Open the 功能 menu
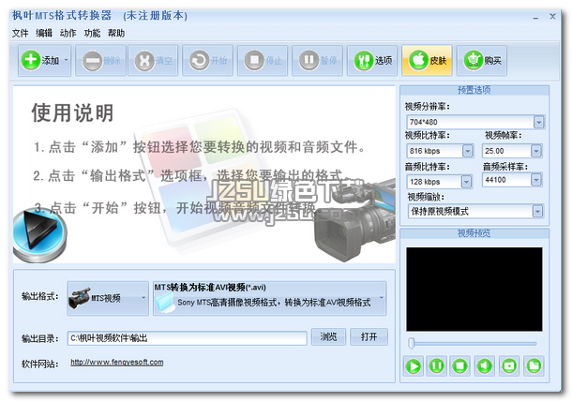 click(92, 33)
